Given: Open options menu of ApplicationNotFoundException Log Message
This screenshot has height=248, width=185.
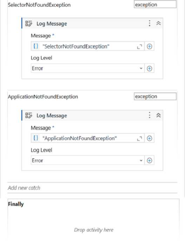Looking at the screenshot, I should click(149, 115).
